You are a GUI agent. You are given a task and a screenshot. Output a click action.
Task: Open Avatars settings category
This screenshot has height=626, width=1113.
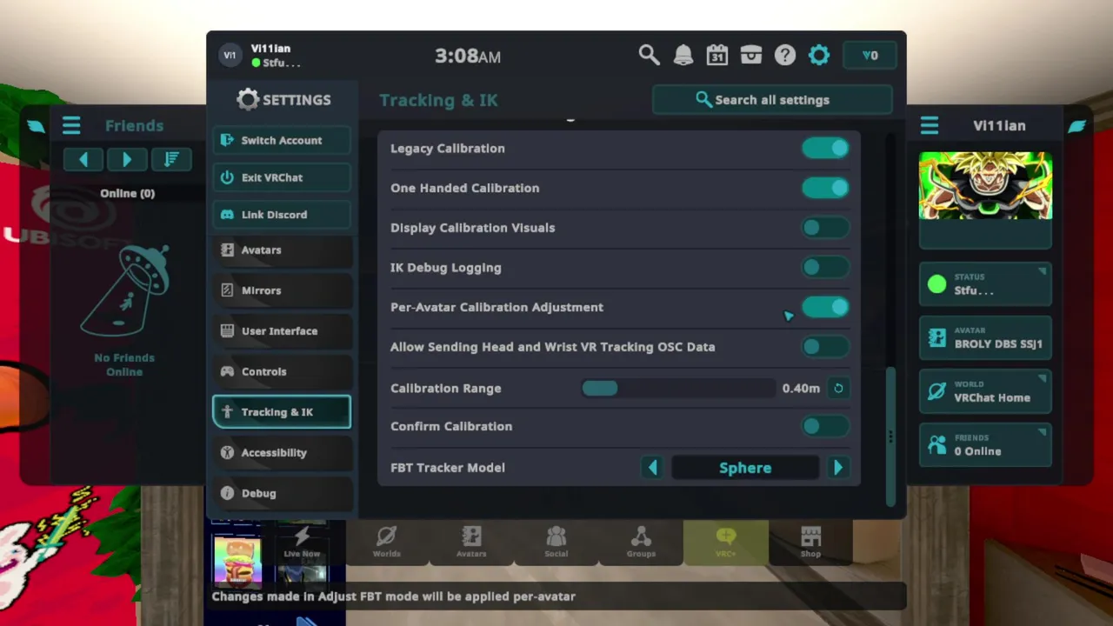tap(282, 250)
